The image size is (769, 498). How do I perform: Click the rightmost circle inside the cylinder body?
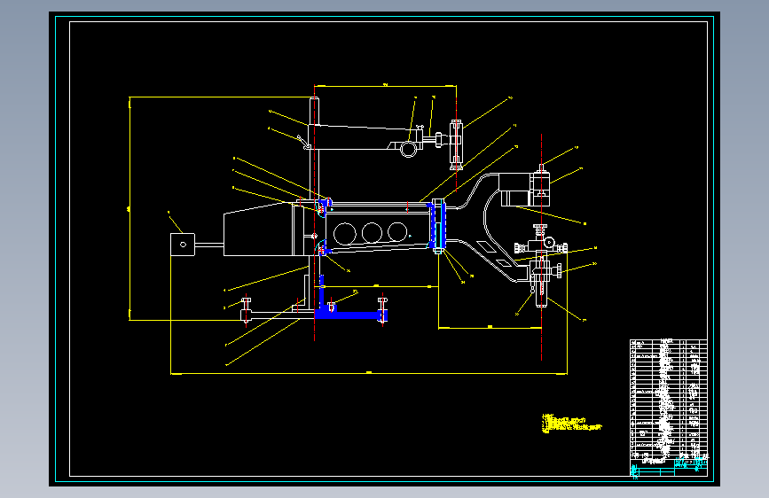[x=397, y=231]
